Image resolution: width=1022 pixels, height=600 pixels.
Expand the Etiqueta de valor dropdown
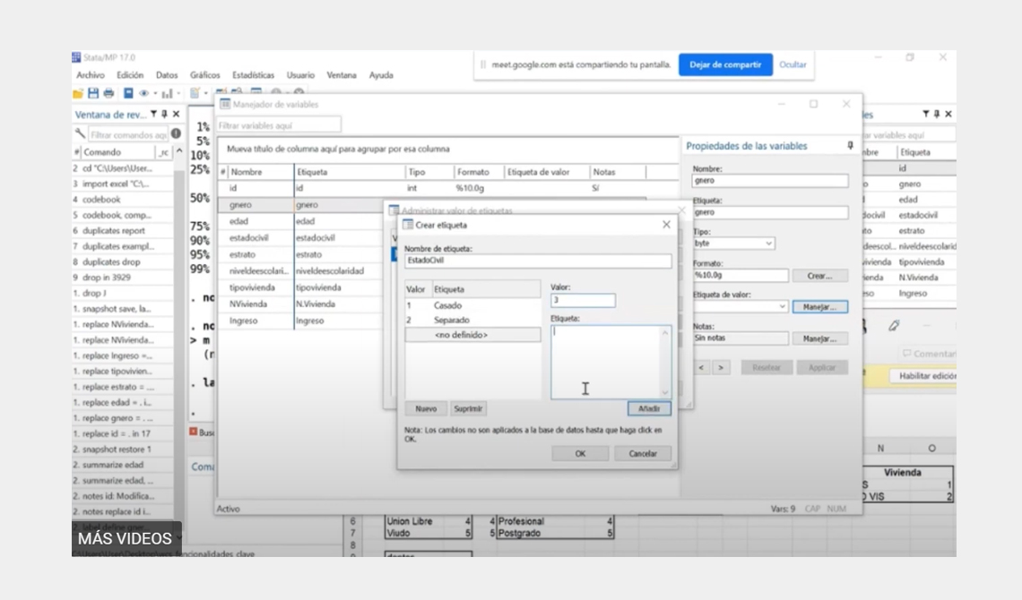782,306
